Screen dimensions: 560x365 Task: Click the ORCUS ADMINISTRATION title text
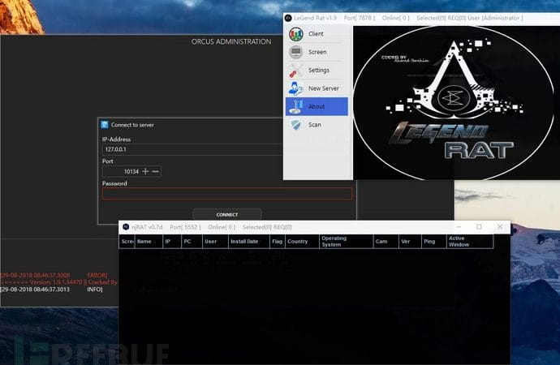pos(231,41)
